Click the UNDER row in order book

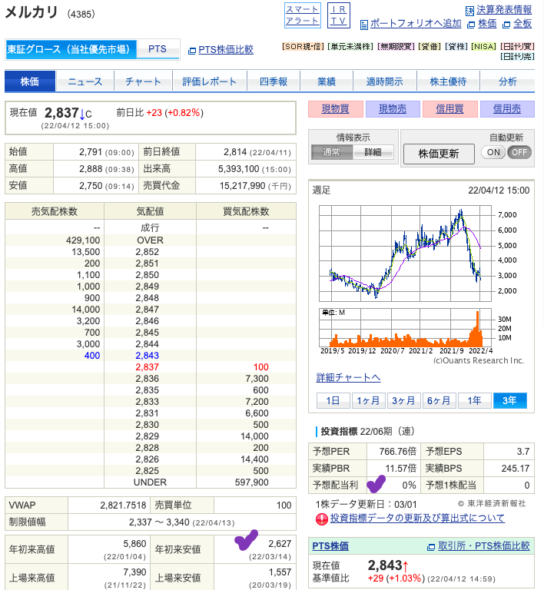pos(151,482)
